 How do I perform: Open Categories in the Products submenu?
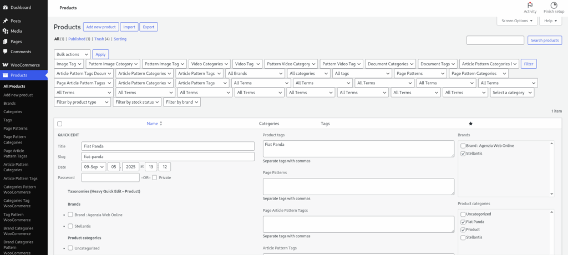point(13,111)
